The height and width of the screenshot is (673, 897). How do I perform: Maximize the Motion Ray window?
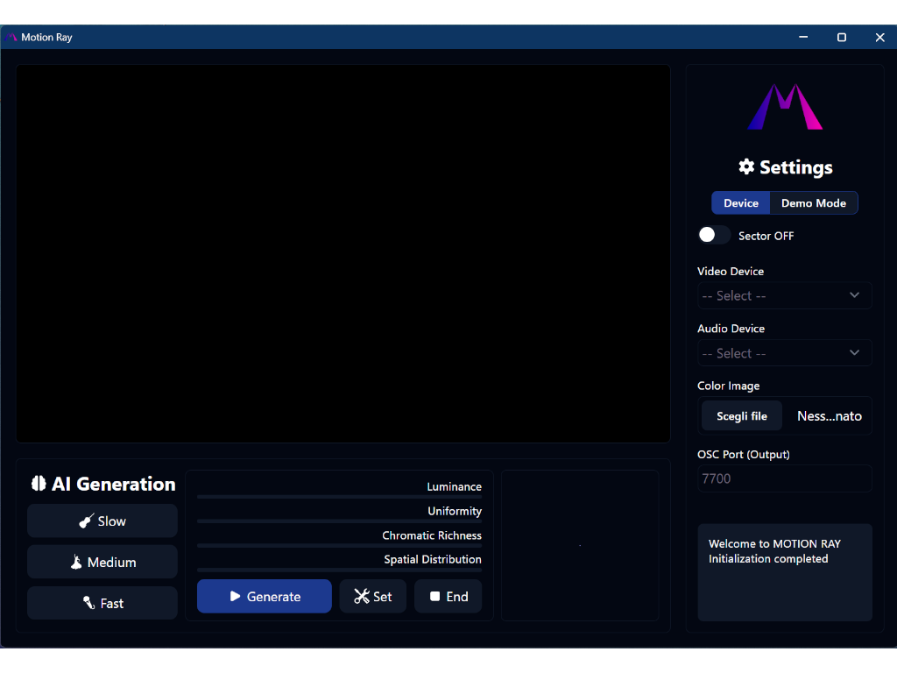tap(842, 37)
